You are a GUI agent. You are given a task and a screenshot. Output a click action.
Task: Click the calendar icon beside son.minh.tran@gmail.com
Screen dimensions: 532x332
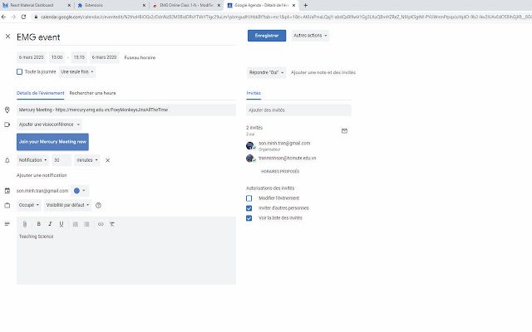[7, 191]
